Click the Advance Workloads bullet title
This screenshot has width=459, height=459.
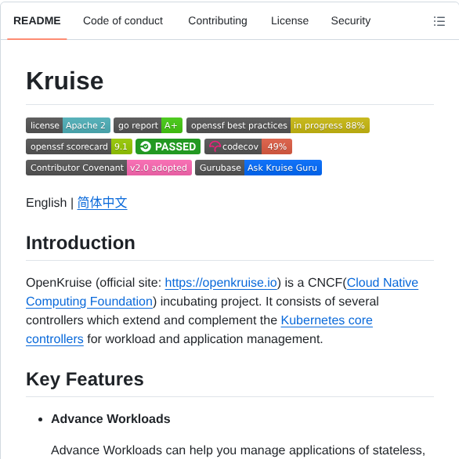pos(110,418)
